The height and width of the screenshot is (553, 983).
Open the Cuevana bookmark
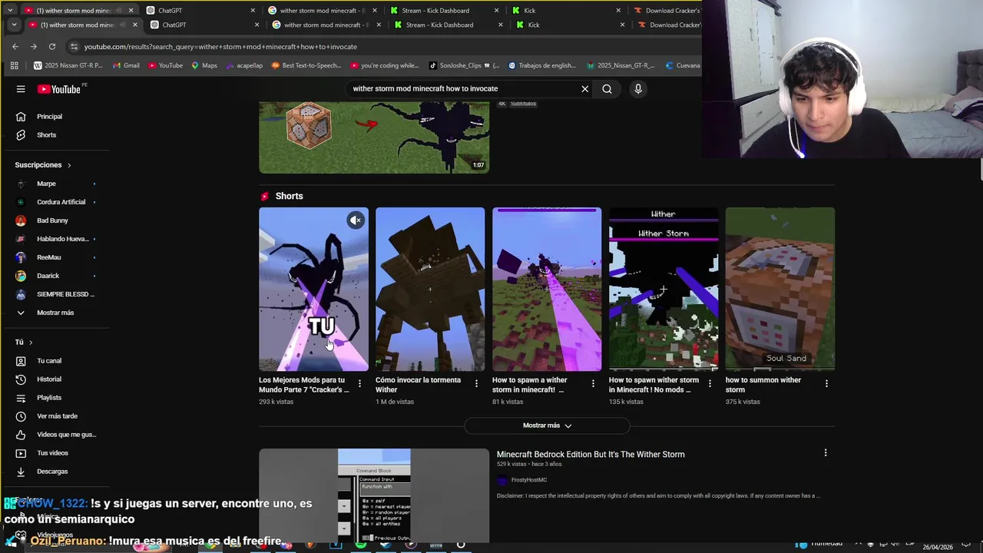click(683, 65)
